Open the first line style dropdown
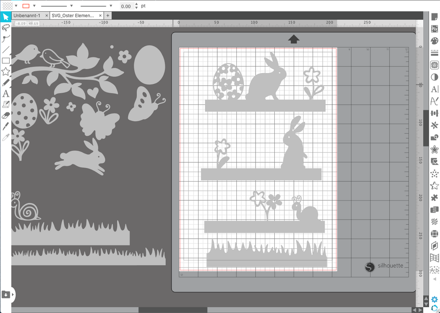440x313 pixels. [x=72, y=6]
